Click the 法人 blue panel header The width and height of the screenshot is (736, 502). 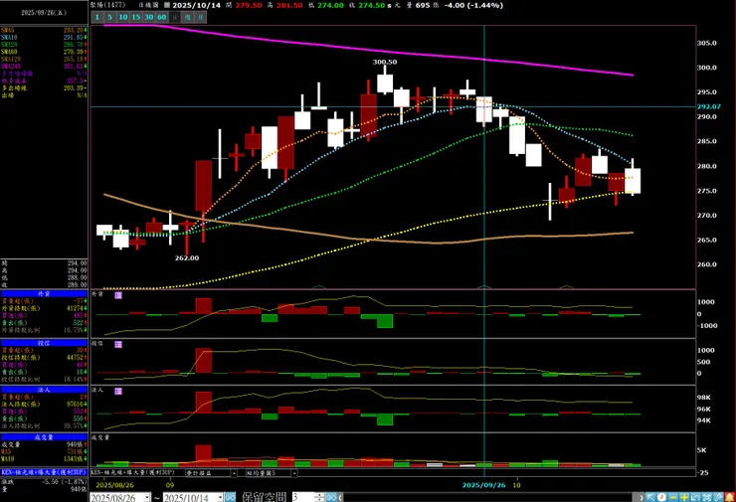pyautogui.click(x=44, y=390)
